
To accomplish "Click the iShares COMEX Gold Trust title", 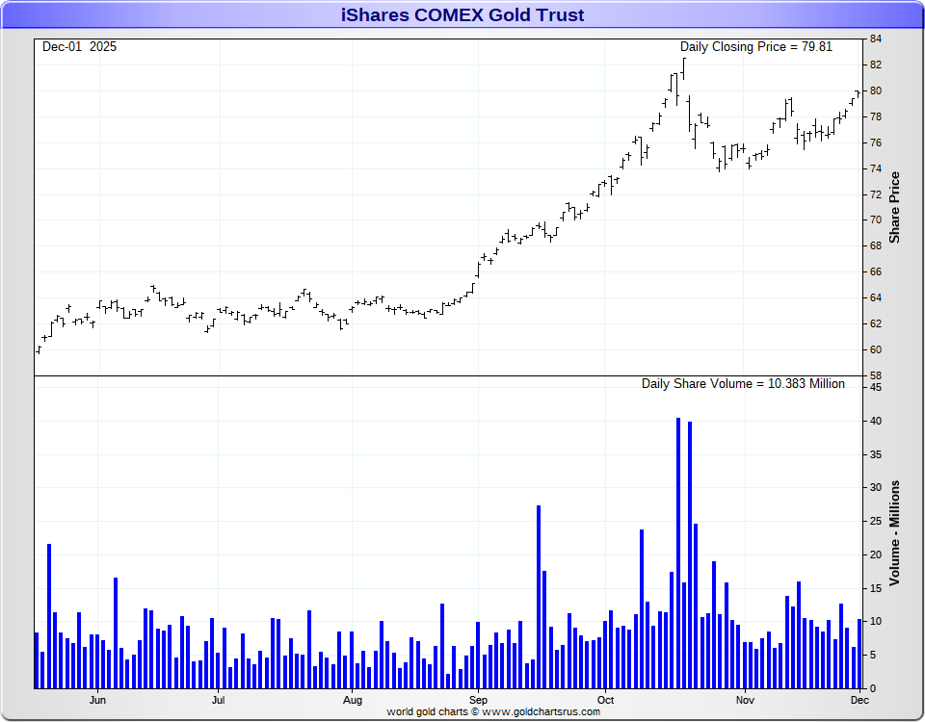I will tap(462, 14).
